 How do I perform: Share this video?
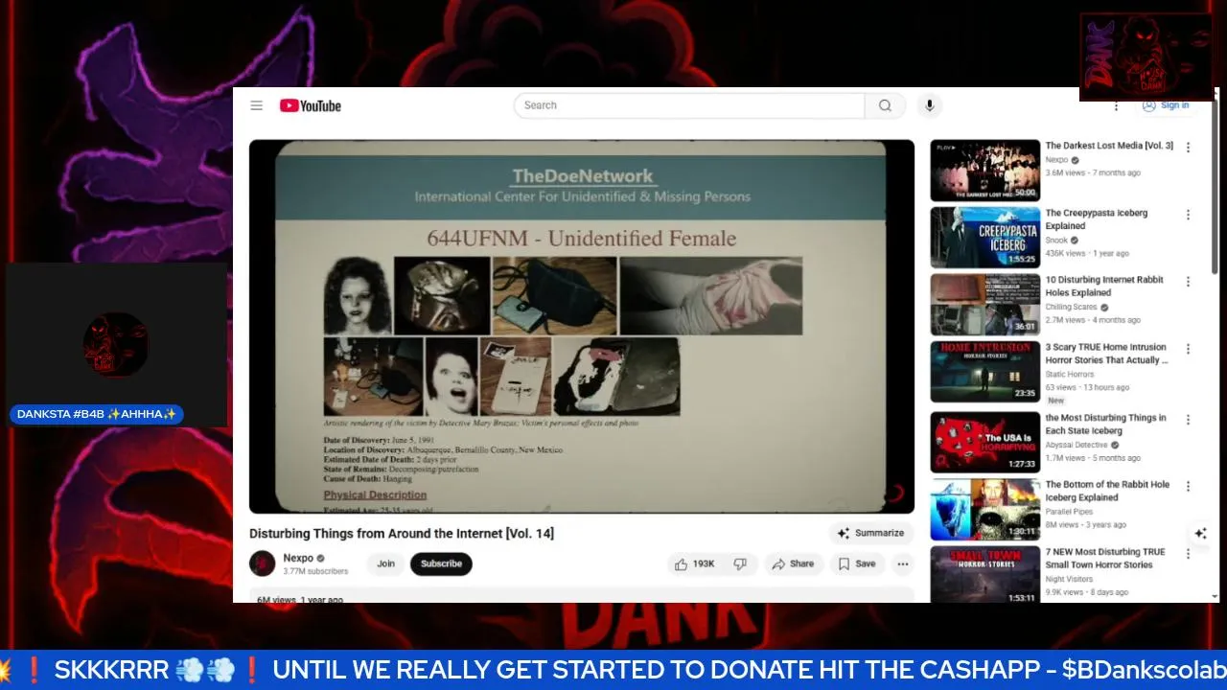tap(794, 563)
